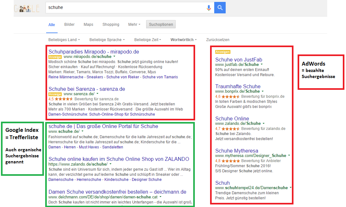Screen dimensions: 346x207
Task: Open the Schuhparadies Mirapodo ad headline
Action: [94, 52]
